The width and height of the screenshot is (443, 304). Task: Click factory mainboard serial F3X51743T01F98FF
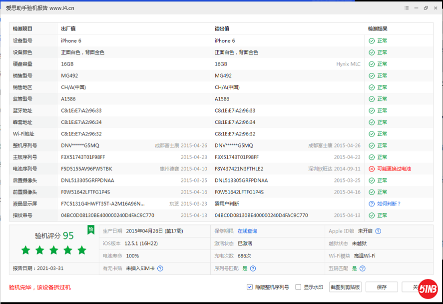tap(83, 157)
